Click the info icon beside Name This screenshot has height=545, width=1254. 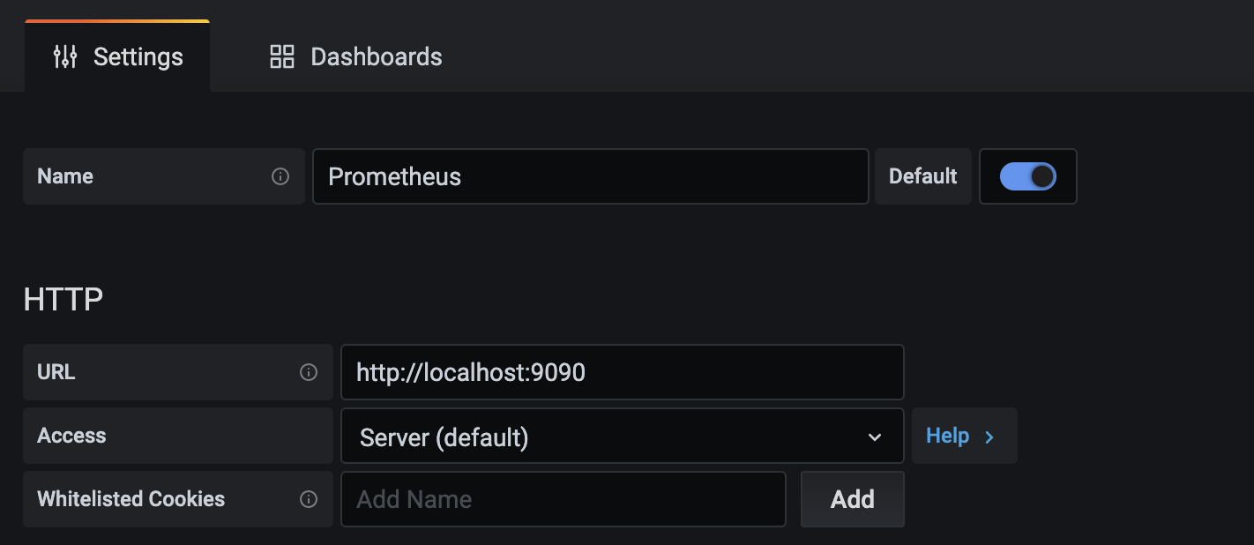pyautogui.click(x=280, y=176)
